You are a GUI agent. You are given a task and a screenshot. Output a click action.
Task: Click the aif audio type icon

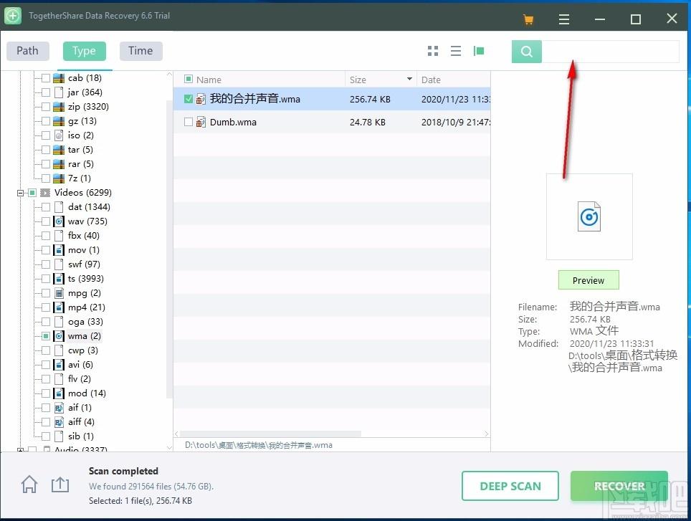click(59, 408)
